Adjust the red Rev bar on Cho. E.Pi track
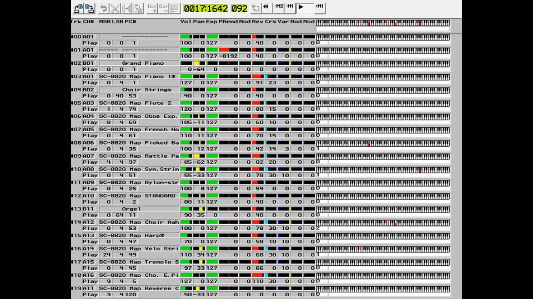This screenshot has height=299, width=533. click(258, 275)
